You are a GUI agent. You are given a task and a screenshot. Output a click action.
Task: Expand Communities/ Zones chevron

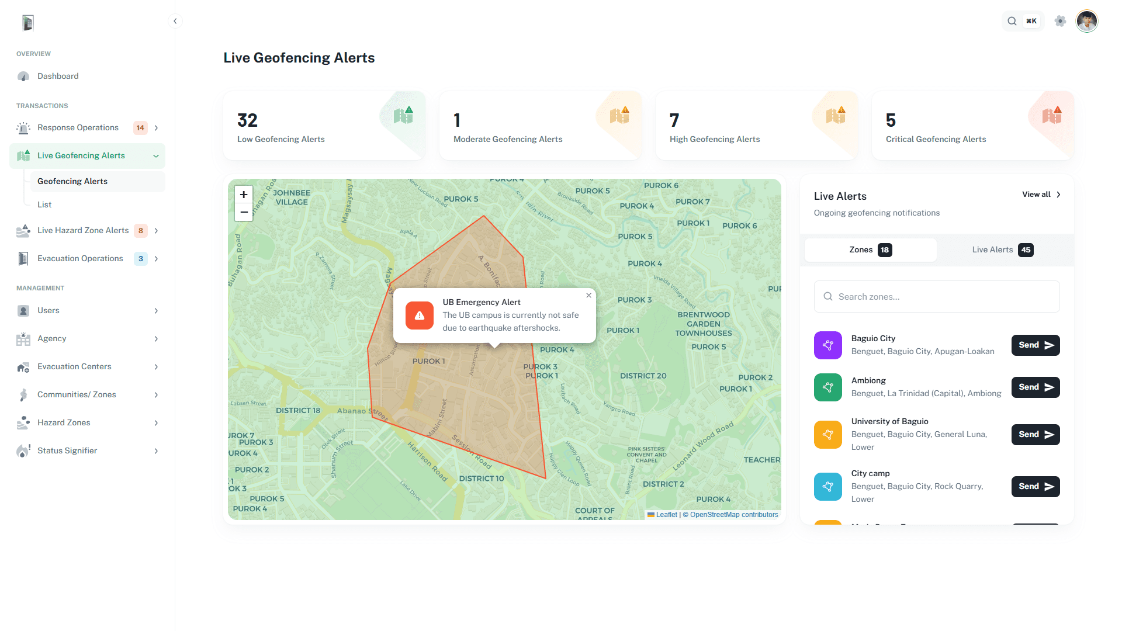pyautogui.click(x=156, y=395)
